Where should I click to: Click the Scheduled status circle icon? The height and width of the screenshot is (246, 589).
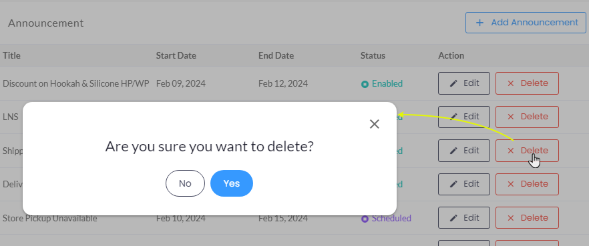pyautogui.click(x=365, y=219)
